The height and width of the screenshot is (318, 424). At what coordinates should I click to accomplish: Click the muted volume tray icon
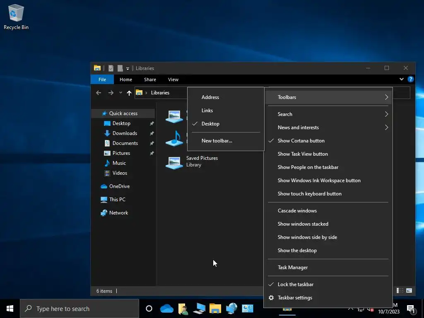[x=371, y=309]
